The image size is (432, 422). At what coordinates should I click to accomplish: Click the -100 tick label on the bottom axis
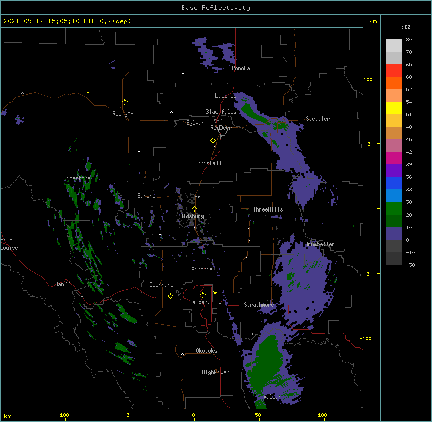pos(63,415)
